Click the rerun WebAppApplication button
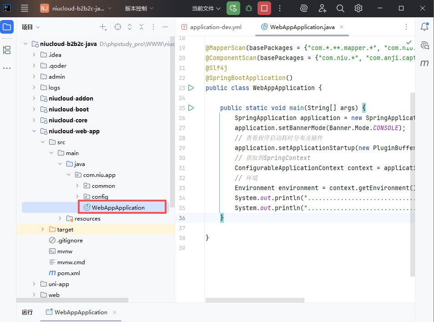Screen dimensions: 434x322 233,8
